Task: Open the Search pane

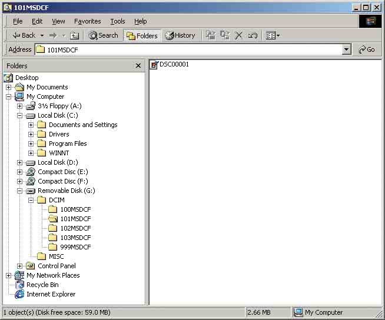Action: (103, 35)
